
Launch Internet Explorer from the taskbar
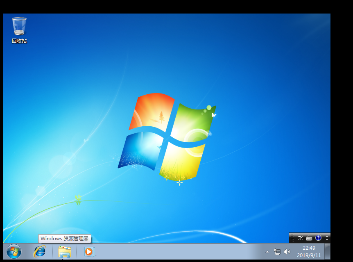(x=40, y=252)
